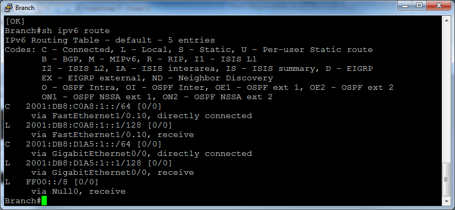
Task: Select route entry 2001:DB8:C0A8:1::/64
Action: (x=83, y=106)
